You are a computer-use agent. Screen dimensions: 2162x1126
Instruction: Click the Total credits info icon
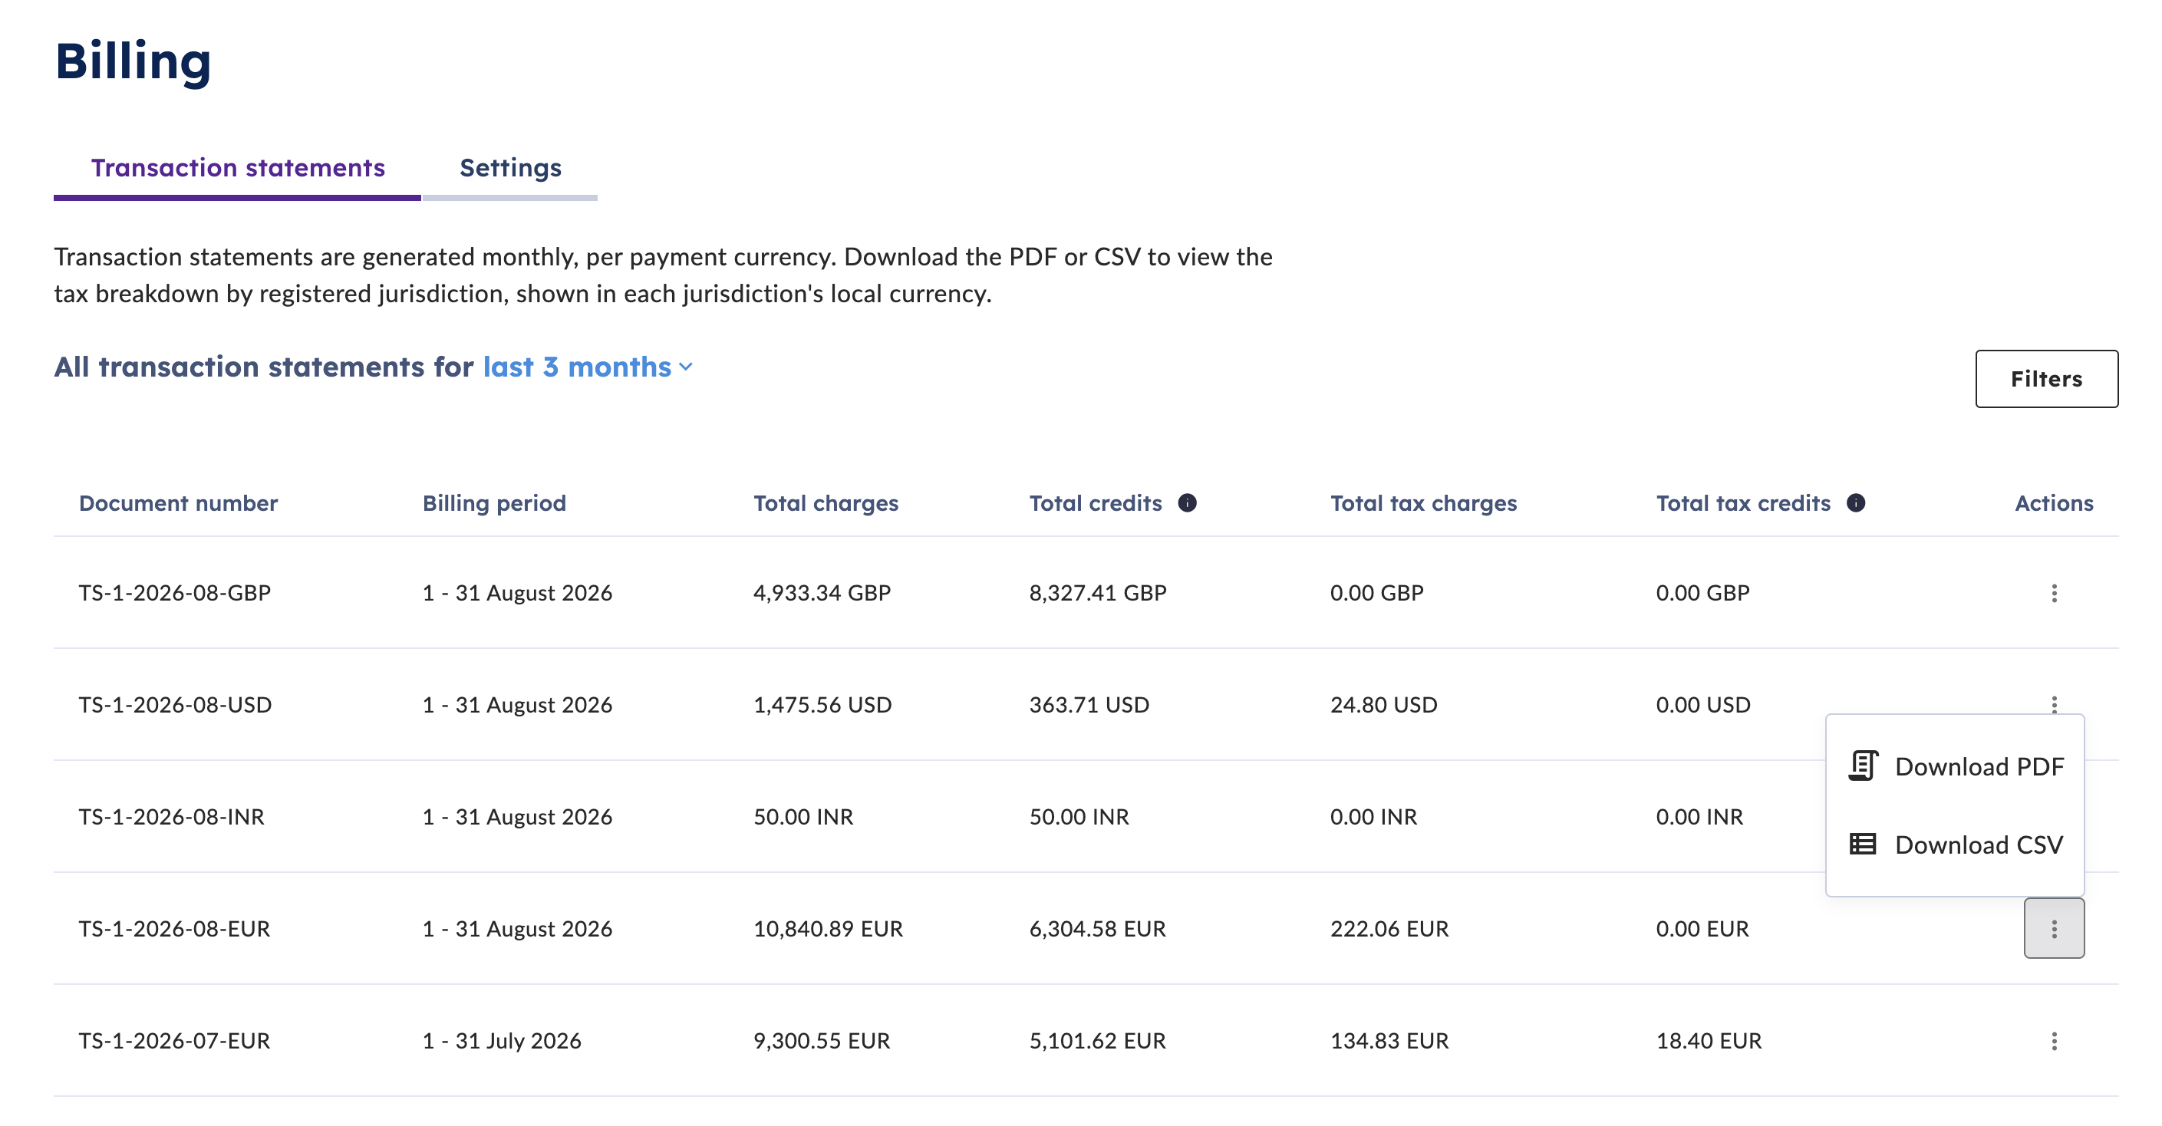click(x=1187, y=502)
